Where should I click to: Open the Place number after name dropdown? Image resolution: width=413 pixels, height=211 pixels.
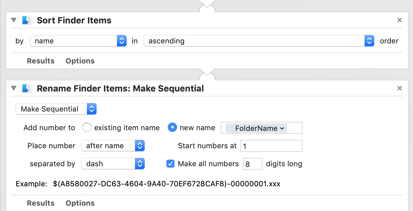point(113,146)
